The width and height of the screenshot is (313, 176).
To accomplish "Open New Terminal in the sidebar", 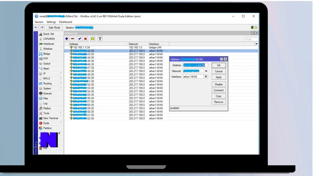I will coord(50,118).
